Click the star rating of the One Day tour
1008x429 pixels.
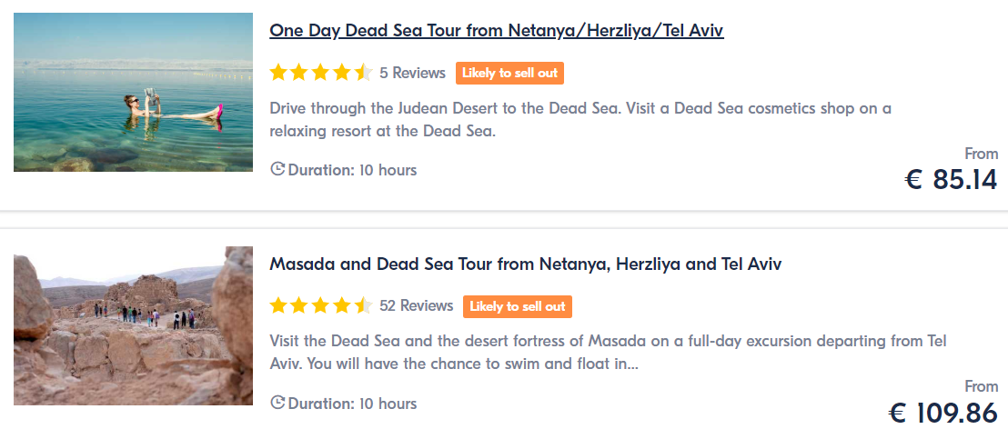pyautogui.click(x=321, y=73)
